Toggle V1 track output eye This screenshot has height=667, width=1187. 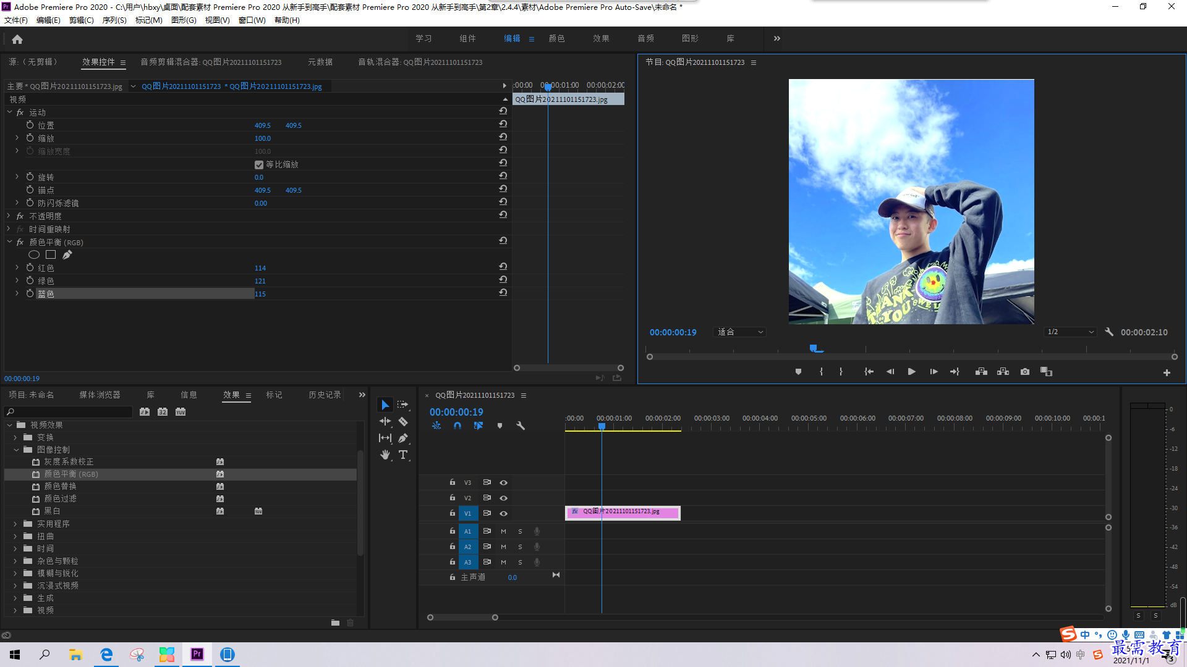point(504,513)
